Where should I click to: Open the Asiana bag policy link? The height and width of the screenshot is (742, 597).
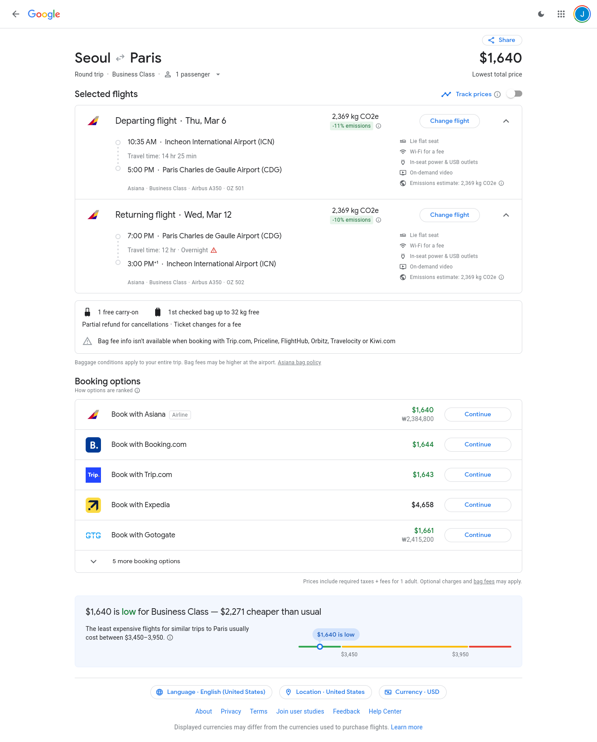coord(299,362)
